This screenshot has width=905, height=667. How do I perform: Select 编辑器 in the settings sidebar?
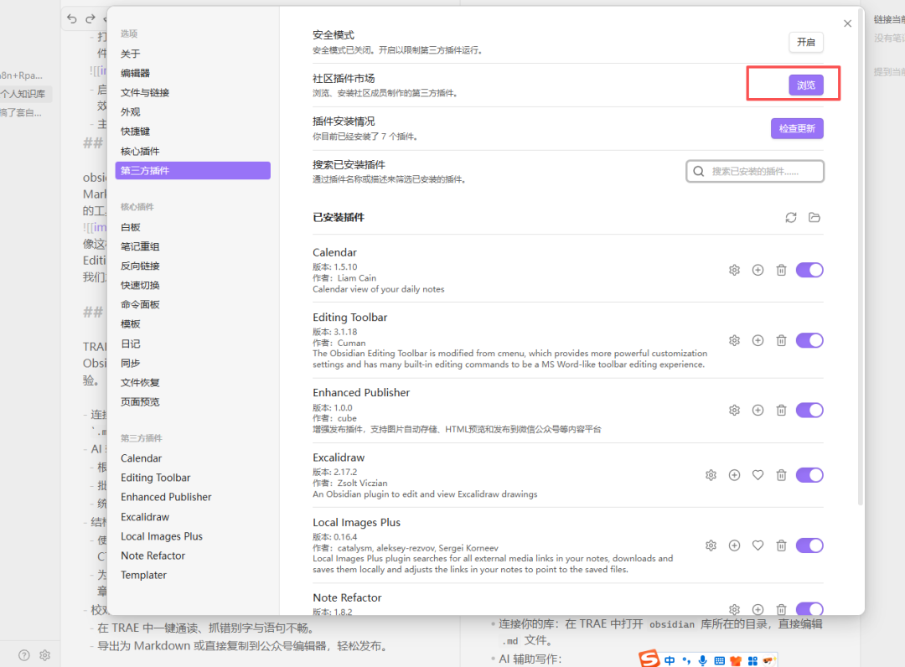point(135,73)
